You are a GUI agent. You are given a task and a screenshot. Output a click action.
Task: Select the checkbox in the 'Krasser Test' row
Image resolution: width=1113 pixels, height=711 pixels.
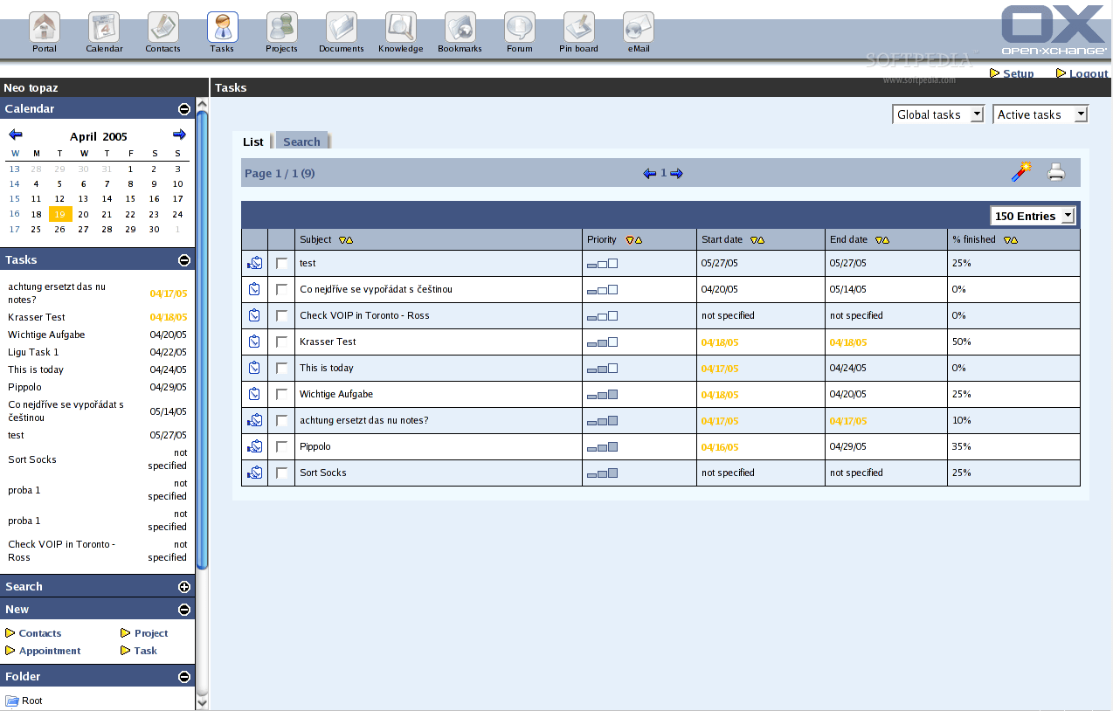pyautogui.click(x=280, y=342)
